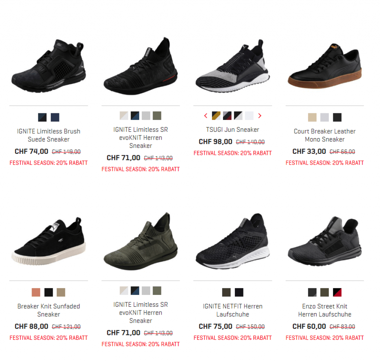Image resolution: width=380 pixels, height=361 pixels.
Task: Select black-red swatch for Enzo Street Knit
Action: [x=337, y=292]
